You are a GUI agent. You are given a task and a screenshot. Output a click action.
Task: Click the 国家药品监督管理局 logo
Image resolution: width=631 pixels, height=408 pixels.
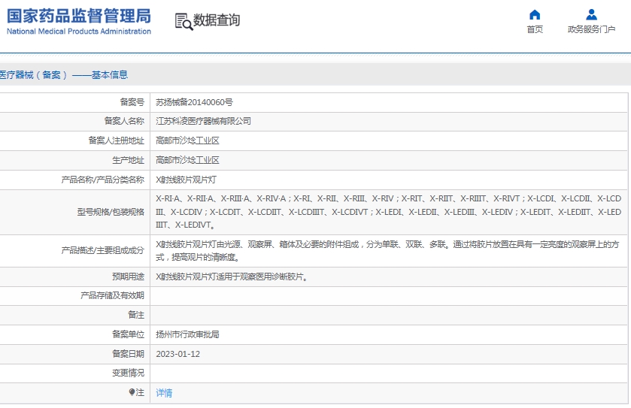click(x=79, y=16)
